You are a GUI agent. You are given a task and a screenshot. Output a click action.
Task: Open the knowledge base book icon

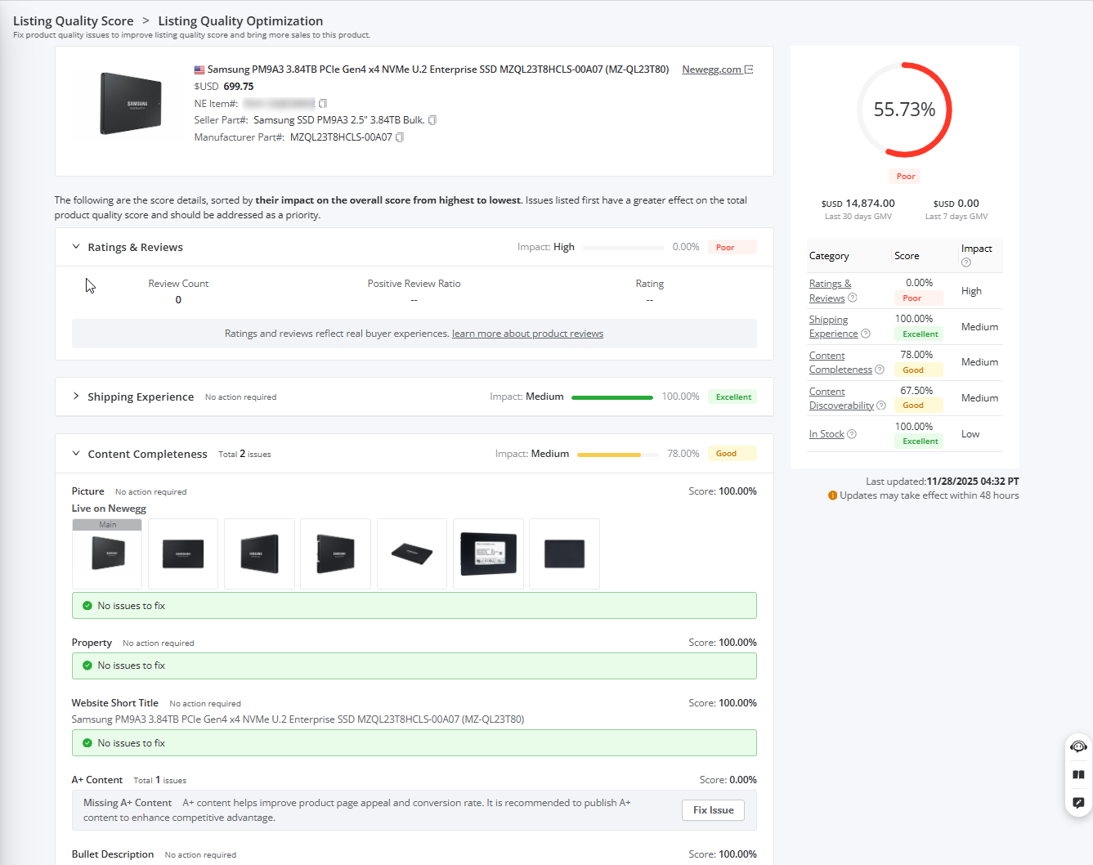[x=1078, y=775]
